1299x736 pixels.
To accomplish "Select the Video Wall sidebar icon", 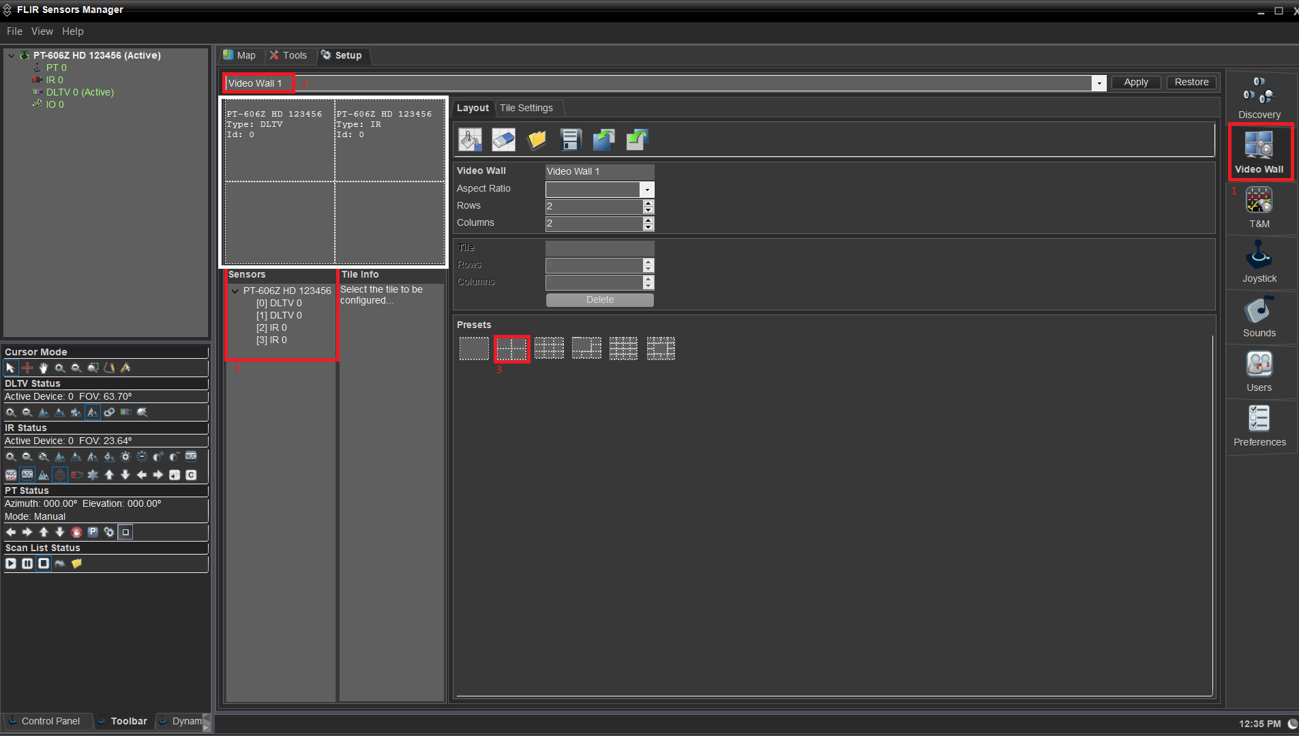I will [1259, 151].
